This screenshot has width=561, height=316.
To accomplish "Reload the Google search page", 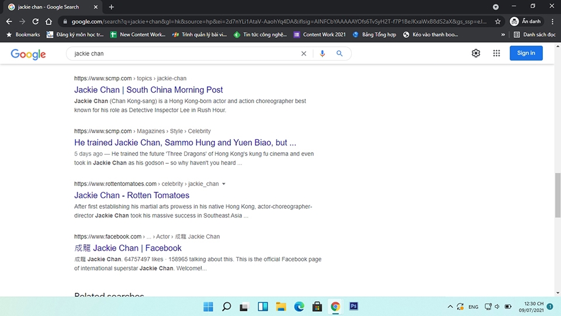I will point(36,22).
